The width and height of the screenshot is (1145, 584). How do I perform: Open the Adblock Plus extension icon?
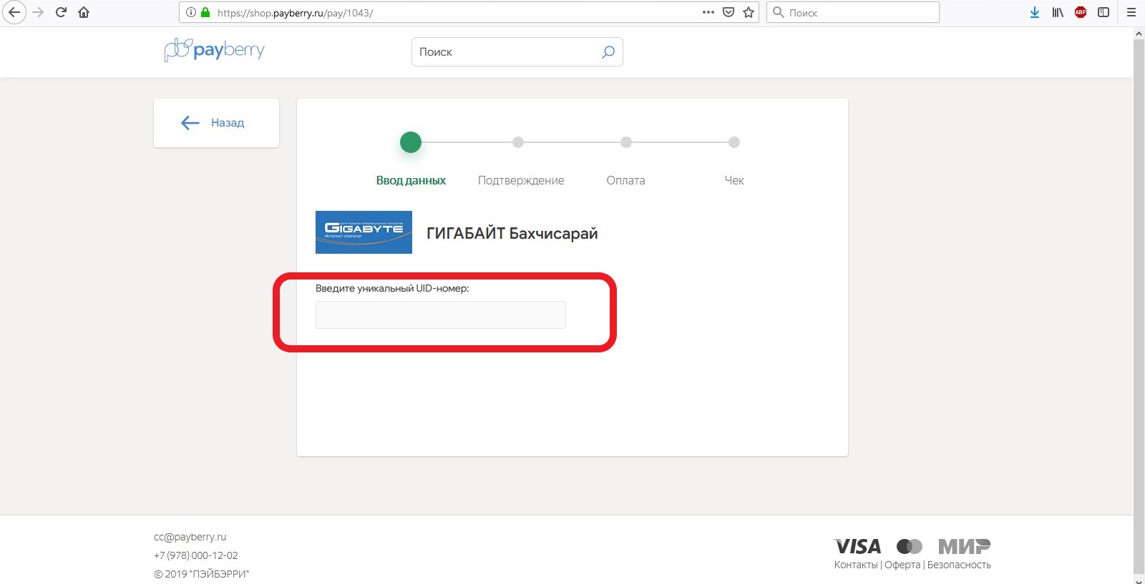[1081, 12]
